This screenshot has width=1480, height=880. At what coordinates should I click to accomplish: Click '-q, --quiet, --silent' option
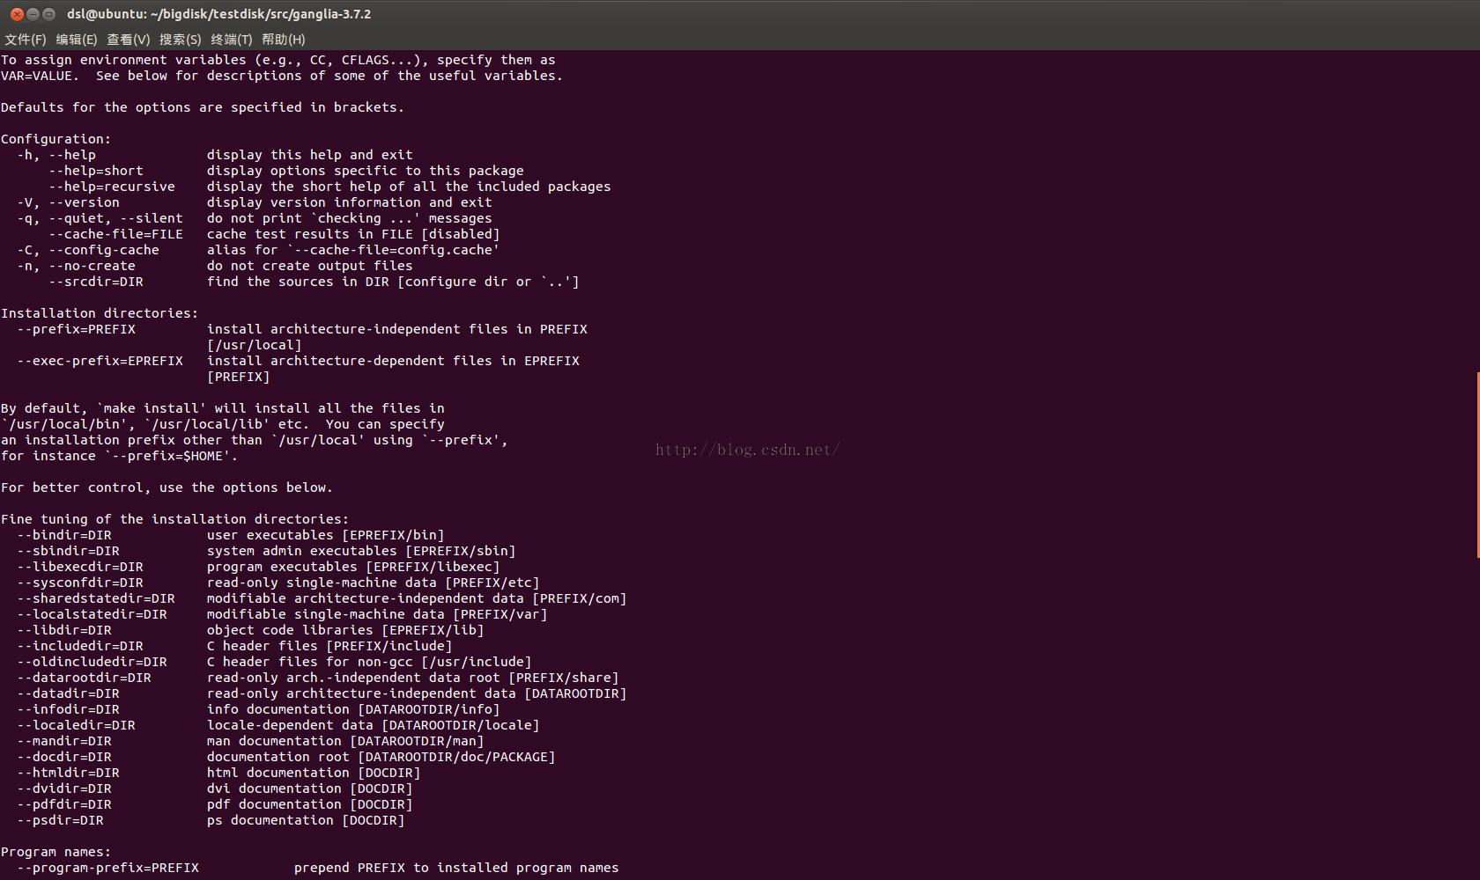100,218
